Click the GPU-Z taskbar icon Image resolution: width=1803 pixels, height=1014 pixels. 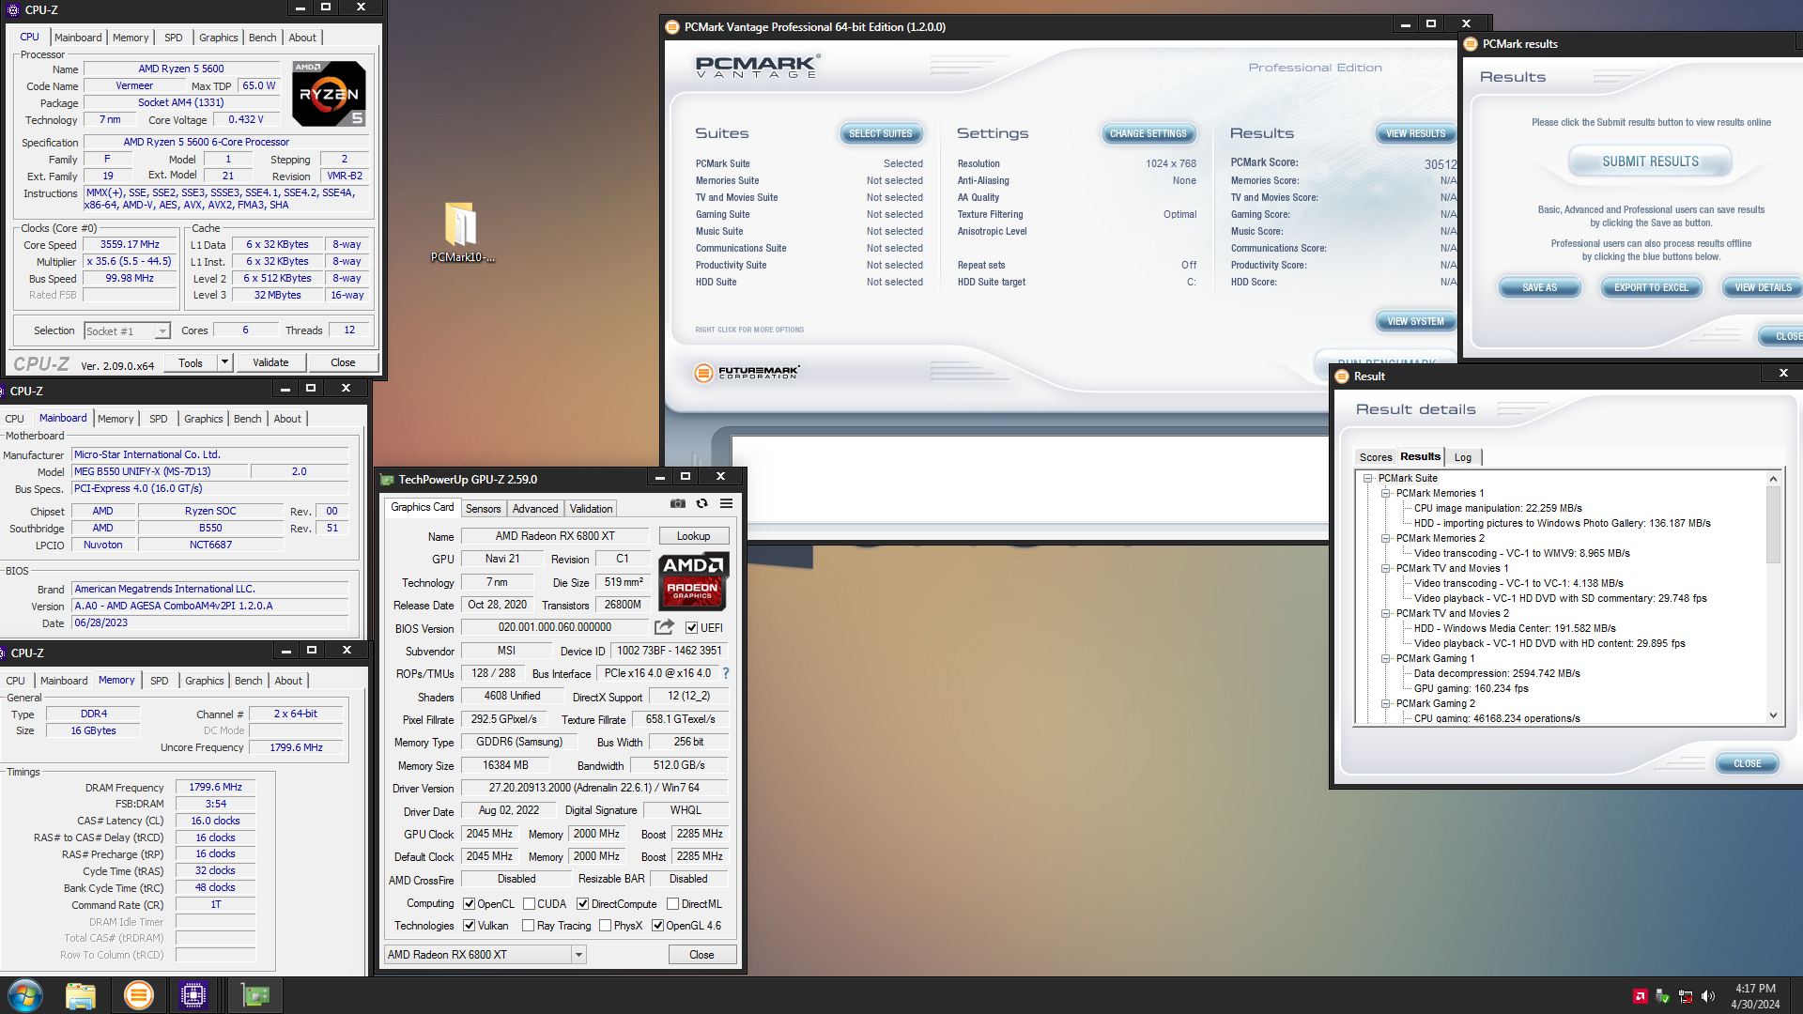(254, 995)
